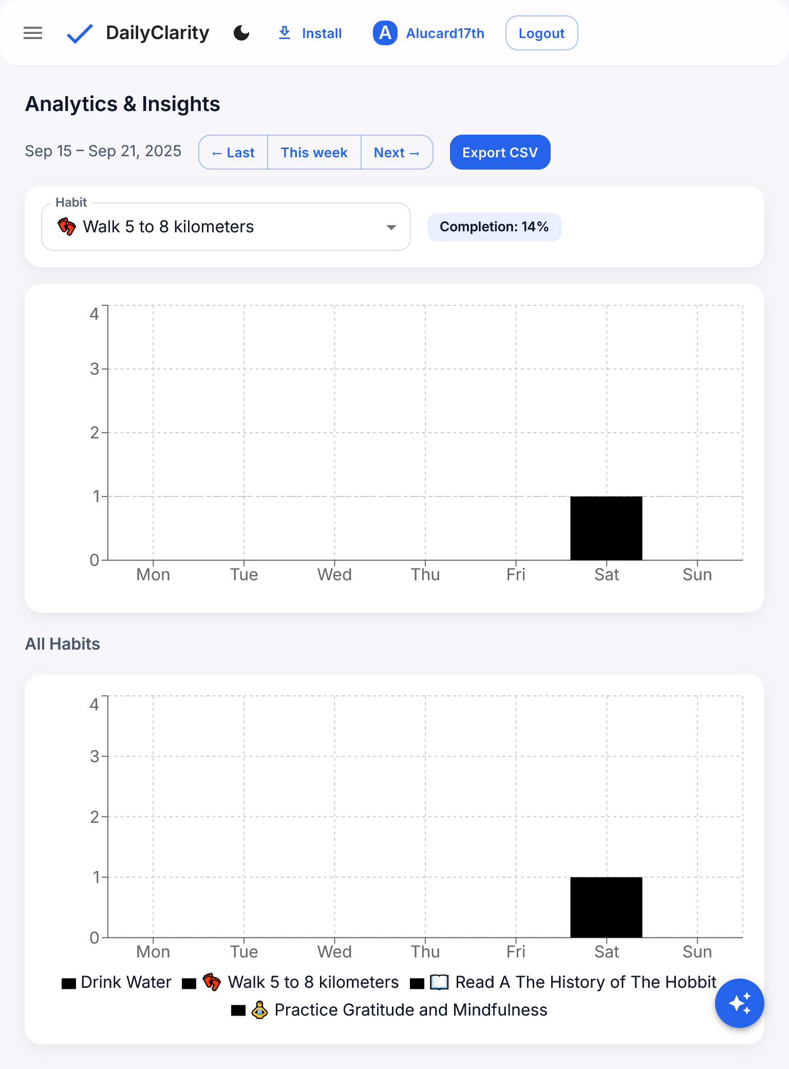Open the Walk 5 to 8 kilometers selector

click(226, 227)
